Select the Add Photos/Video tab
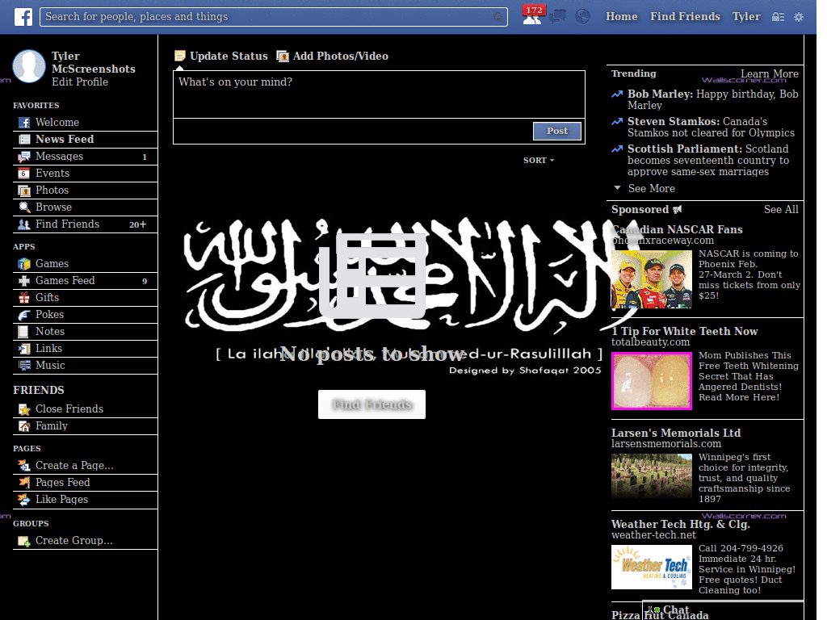 click(333, 56)
